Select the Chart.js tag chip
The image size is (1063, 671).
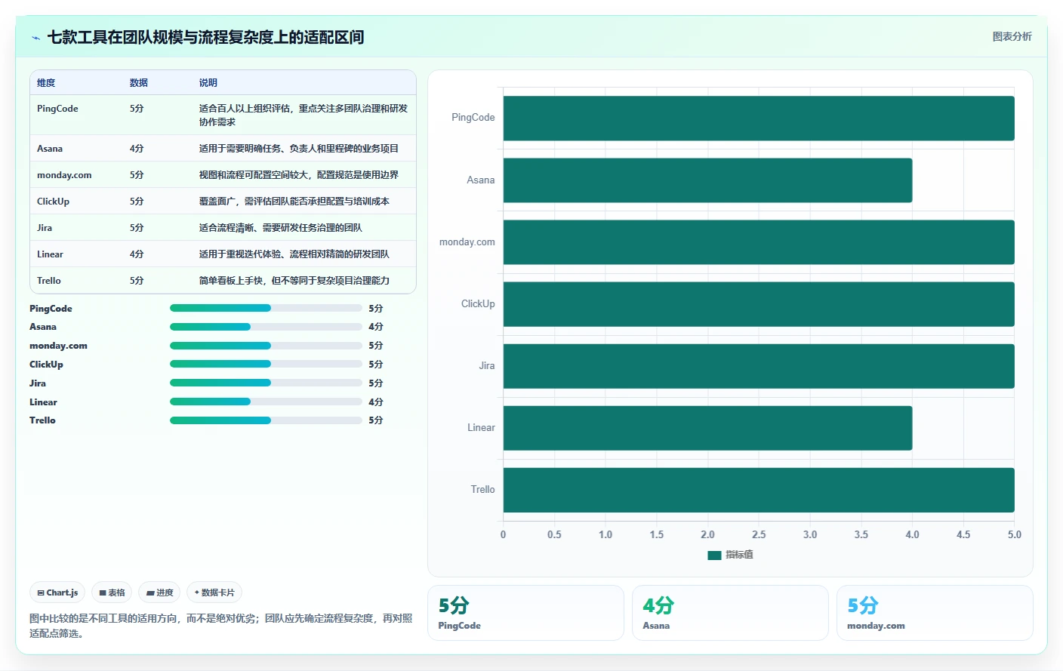(x=57, y=593)
